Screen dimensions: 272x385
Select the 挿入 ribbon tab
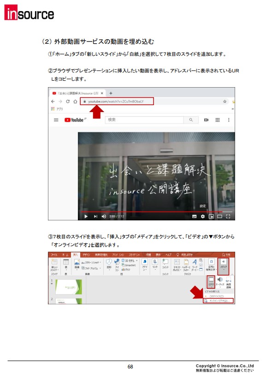75,255
